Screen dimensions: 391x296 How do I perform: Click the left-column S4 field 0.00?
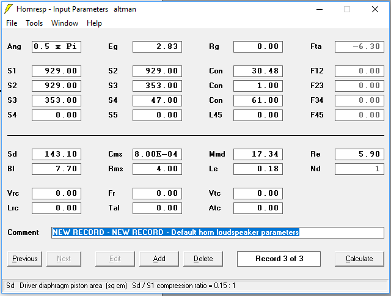click(x=56, y=116)
